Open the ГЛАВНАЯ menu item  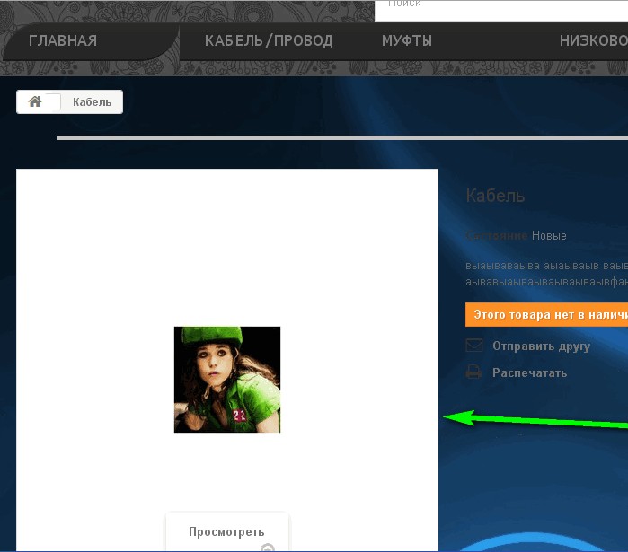tap(63, 40)
